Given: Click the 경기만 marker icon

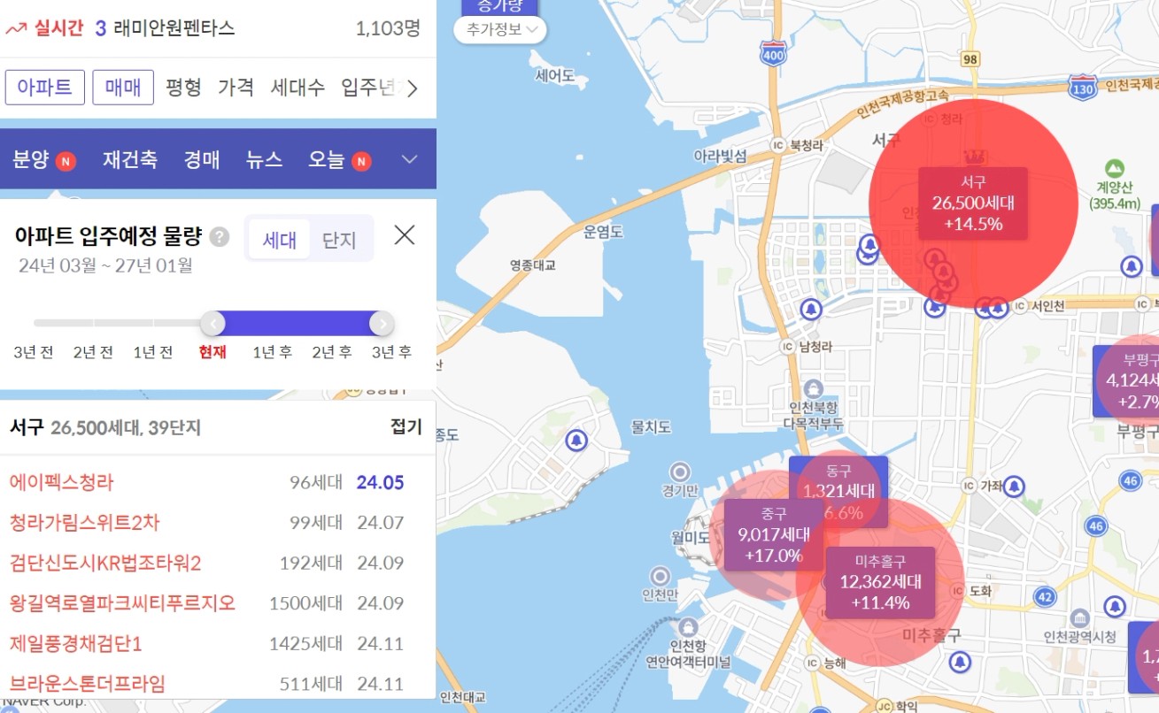Looking at the screenshot, I should pyautogui.click(x=680, y=472).
